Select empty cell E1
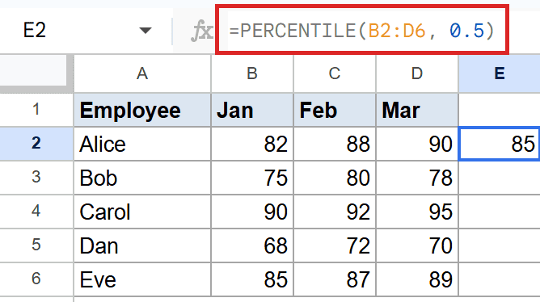The width and height of the screenshot is (540, 302). coord(500,110)
